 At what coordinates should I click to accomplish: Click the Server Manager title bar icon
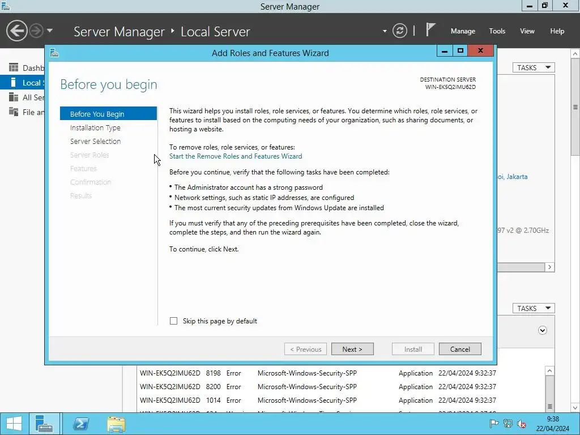[x=6, y=6]
